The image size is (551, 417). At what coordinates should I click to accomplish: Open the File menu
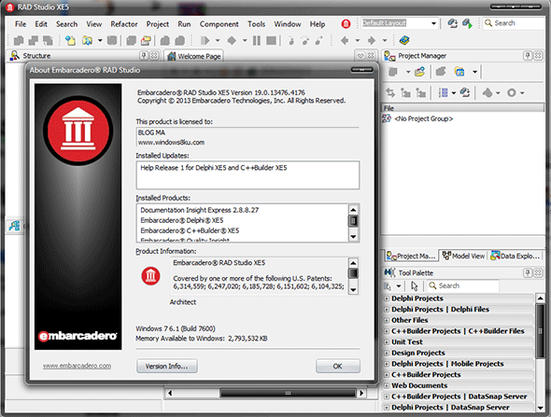point(21,24)
